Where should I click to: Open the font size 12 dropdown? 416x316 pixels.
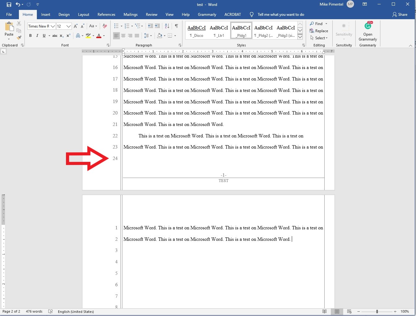(69, 26)
